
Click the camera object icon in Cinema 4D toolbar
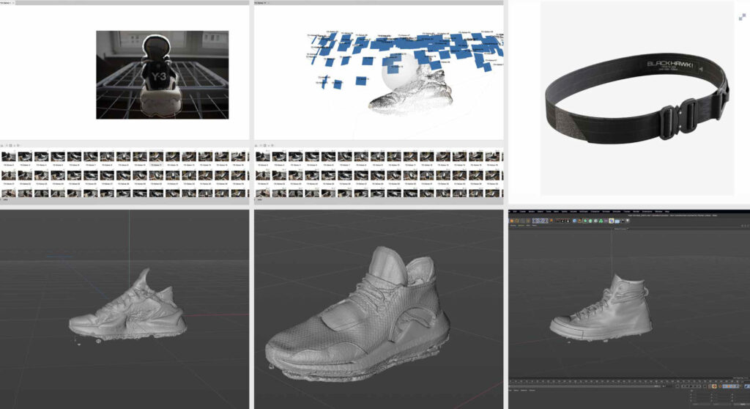pos(623,221)
